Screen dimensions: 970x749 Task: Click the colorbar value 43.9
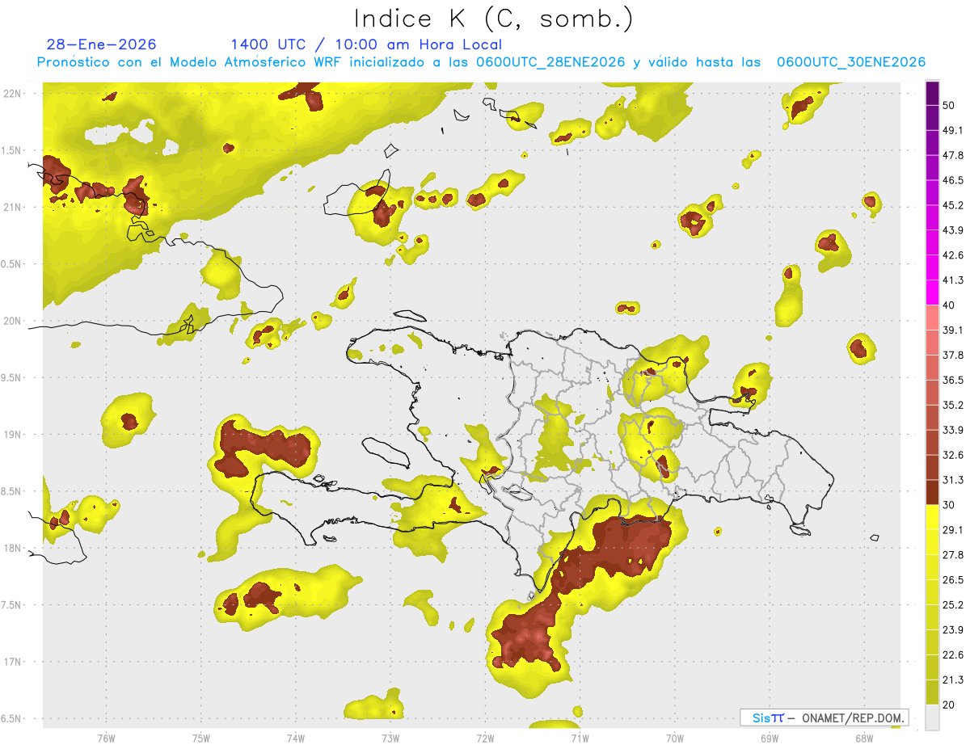point(953,230)
